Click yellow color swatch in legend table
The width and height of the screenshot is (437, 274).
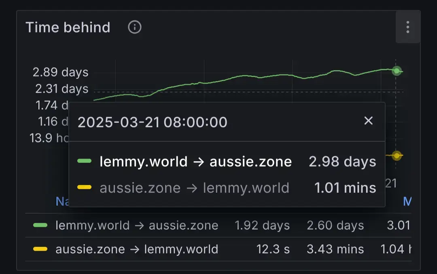[x=40, y=249]
